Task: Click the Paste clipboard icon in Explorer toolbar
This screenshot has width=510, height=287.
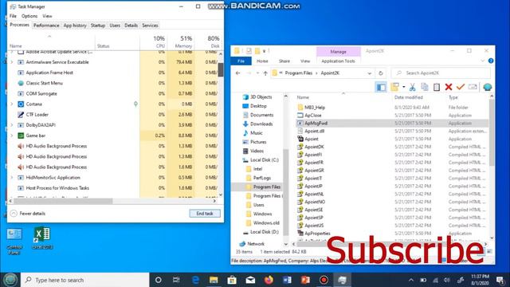Action: click(x=437, y=87)
